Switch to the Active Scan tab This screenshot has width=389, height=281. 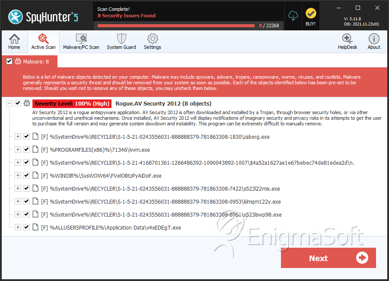(43, 42)
